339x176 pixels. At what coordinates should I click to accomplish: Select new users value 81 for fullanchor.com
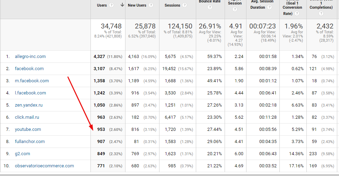137,141
